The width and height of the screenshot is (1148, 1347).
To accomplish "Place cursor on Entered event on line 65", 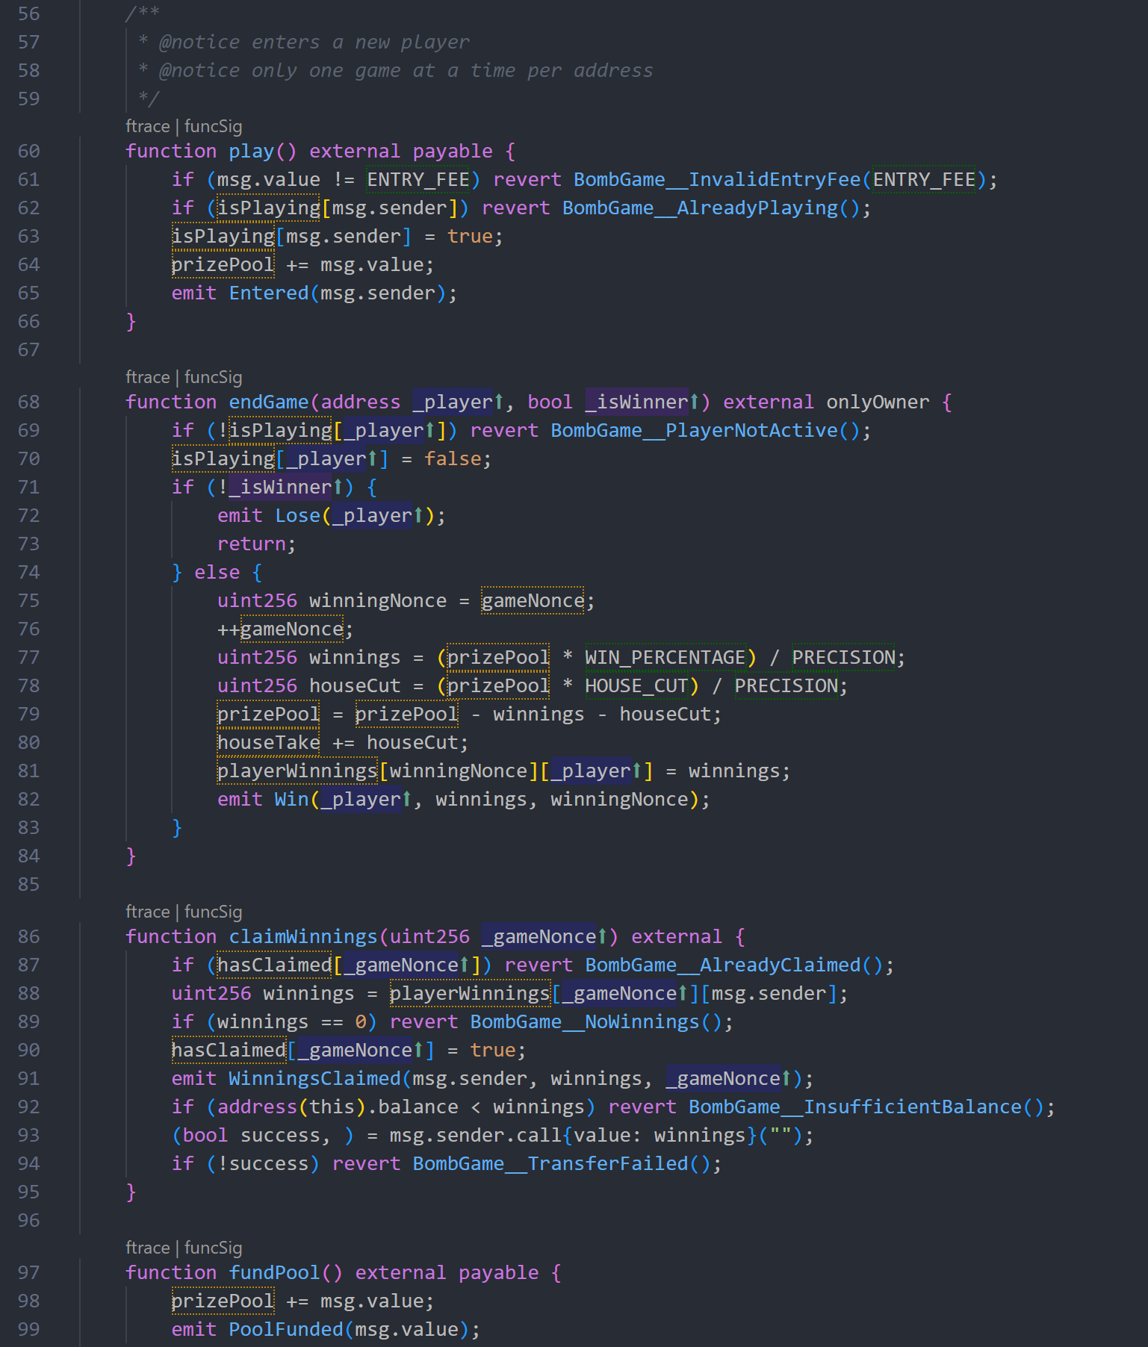I will [269, 293].
